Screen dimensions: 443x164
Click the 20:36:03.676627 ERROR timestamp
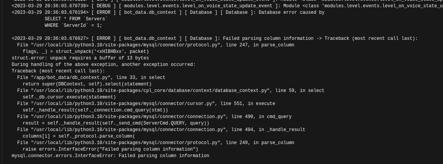click(50, 38)
